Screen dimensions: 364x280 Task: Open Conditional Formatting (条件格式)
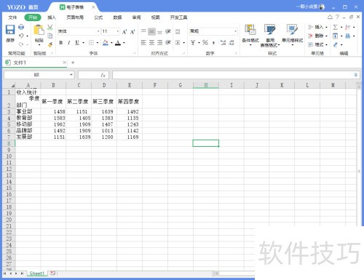point(250,35)
